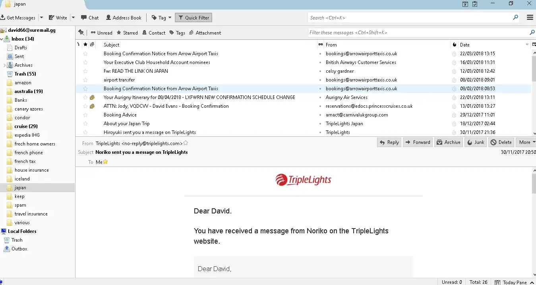The width and height of the screenshot is (536, 285).
Task: Toggle the Quick Filter button
Action: pyautogui.click(x=194, y=17)
